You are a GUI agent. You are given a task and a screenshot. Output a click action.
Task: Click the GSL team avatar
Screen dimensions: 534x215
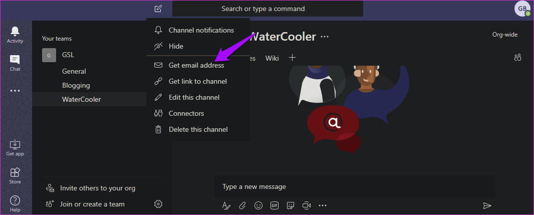click(x=49, y=55)
